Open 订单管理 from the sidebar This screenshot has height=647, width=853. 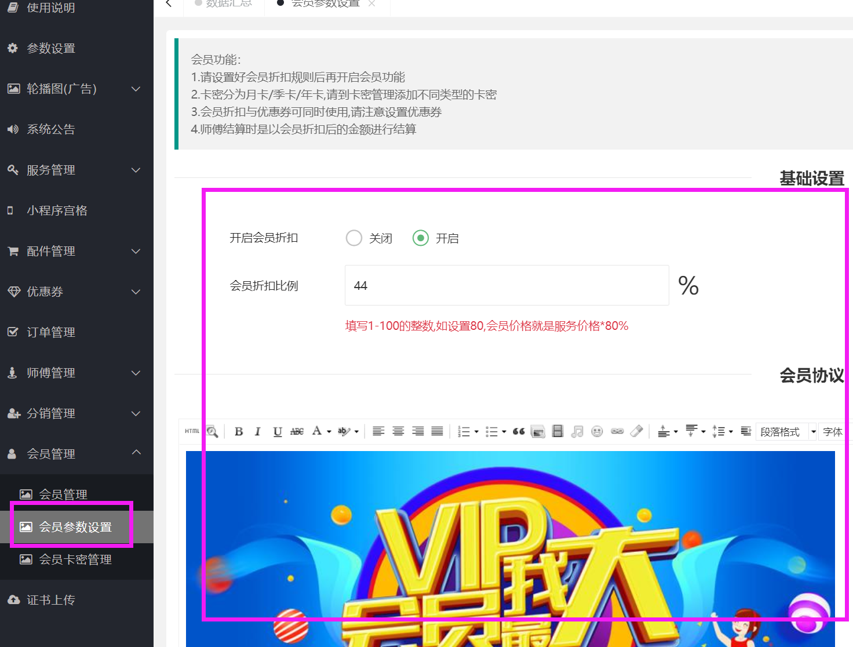coord(51,332)
